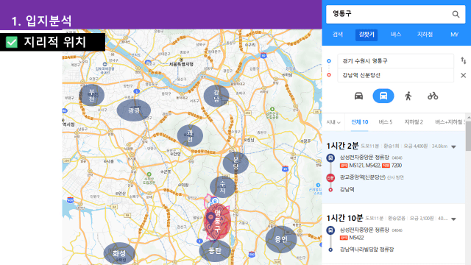This screenshot has width=471, height=265.
Task: Select public transit bus icon
Action: [x=383, y=96]
